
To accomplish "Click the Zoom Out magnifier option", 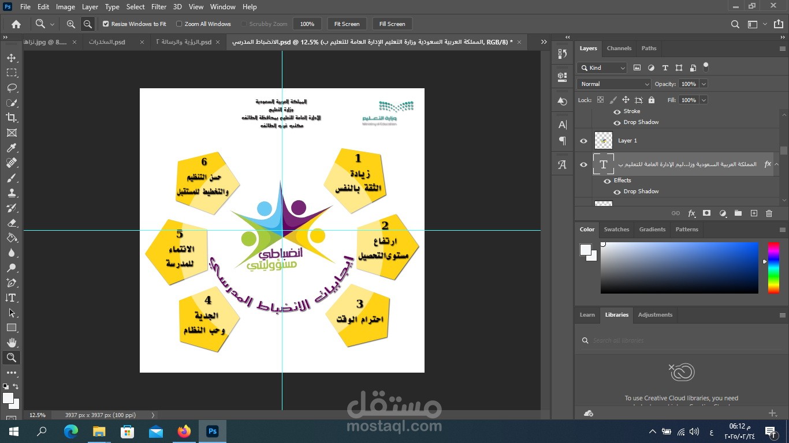I will (x=88, y=24).
